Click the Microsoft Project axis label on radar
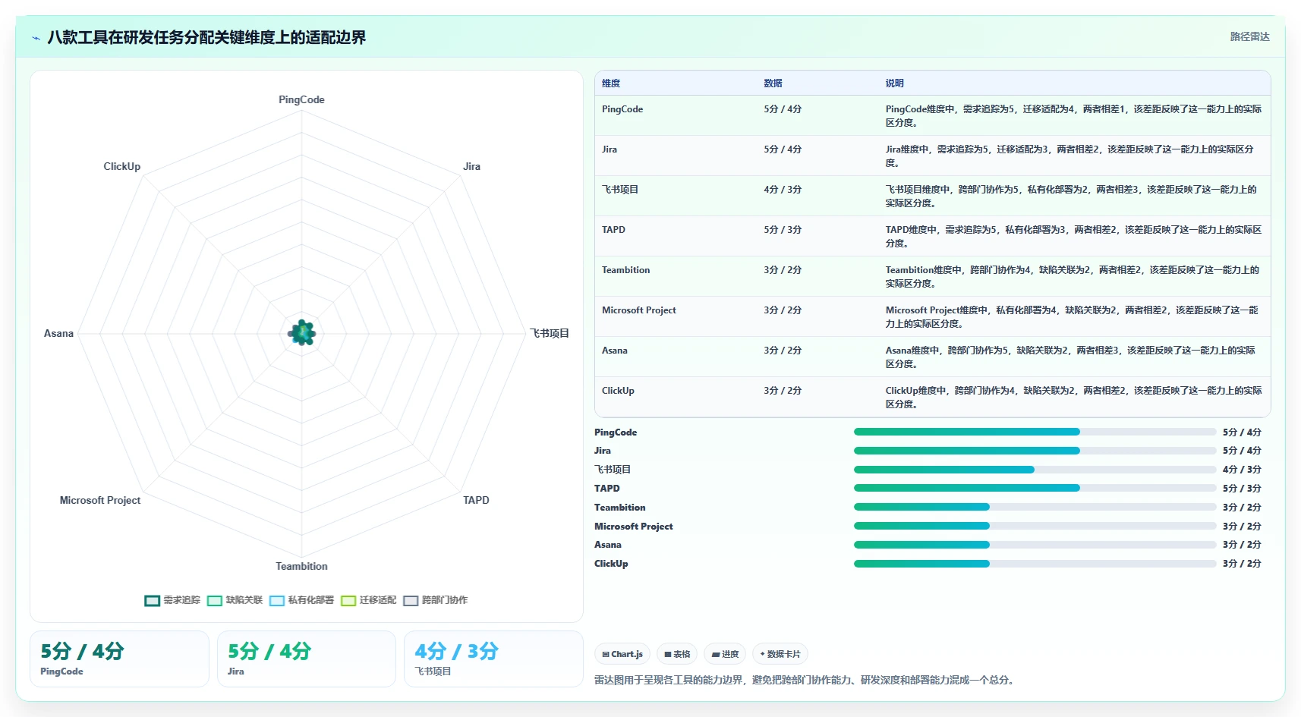Screen dimensions: 1301x717 100,500
